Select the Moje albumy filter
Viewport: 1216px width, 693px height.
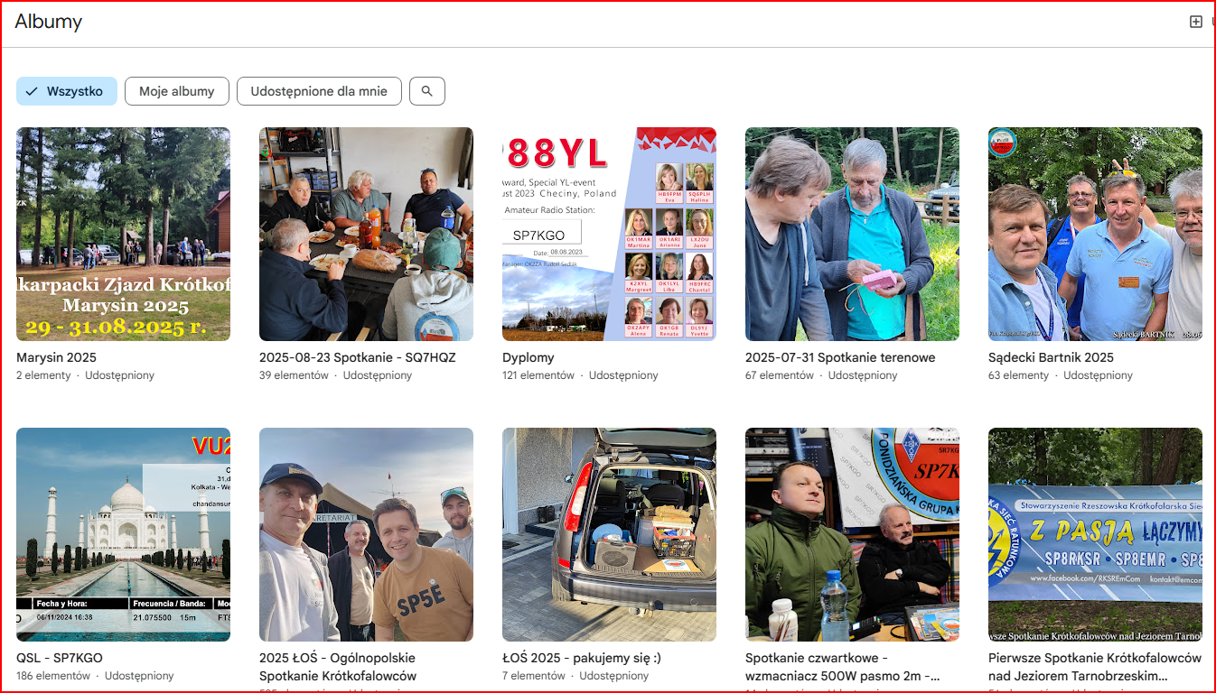[177, 91]
